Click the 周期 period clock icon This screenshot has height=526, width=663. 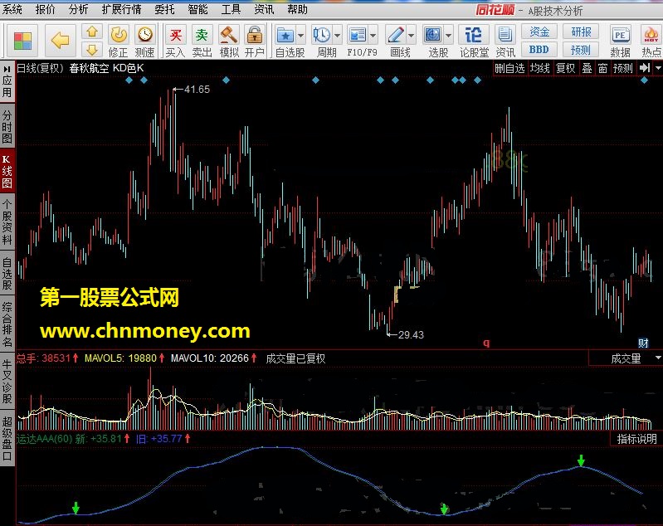(322, 36)
